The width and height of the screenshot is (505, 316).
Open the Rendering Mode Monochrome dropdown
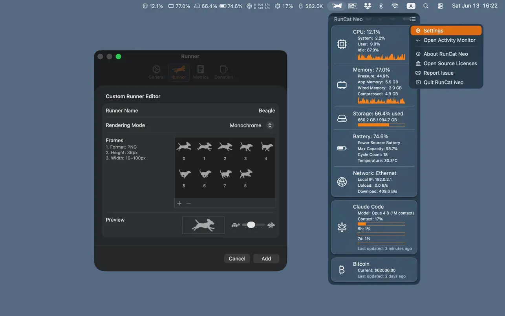point(251,125)
